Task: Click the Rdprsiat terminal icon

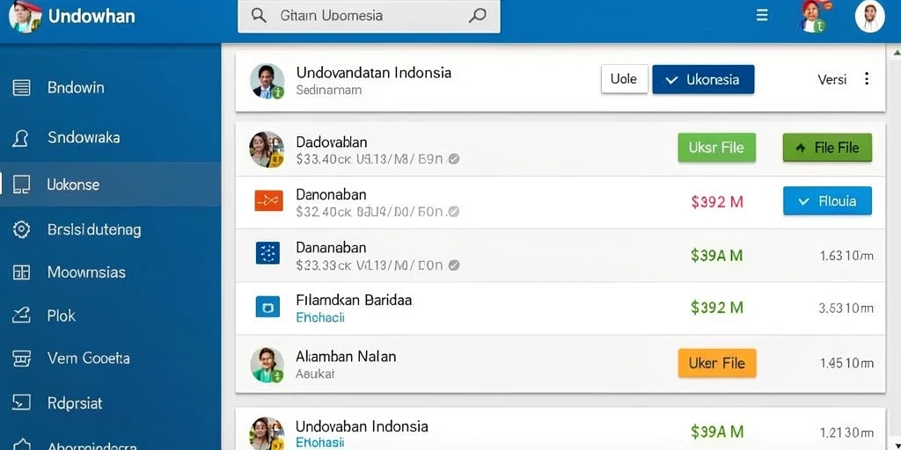Action: 21,403
